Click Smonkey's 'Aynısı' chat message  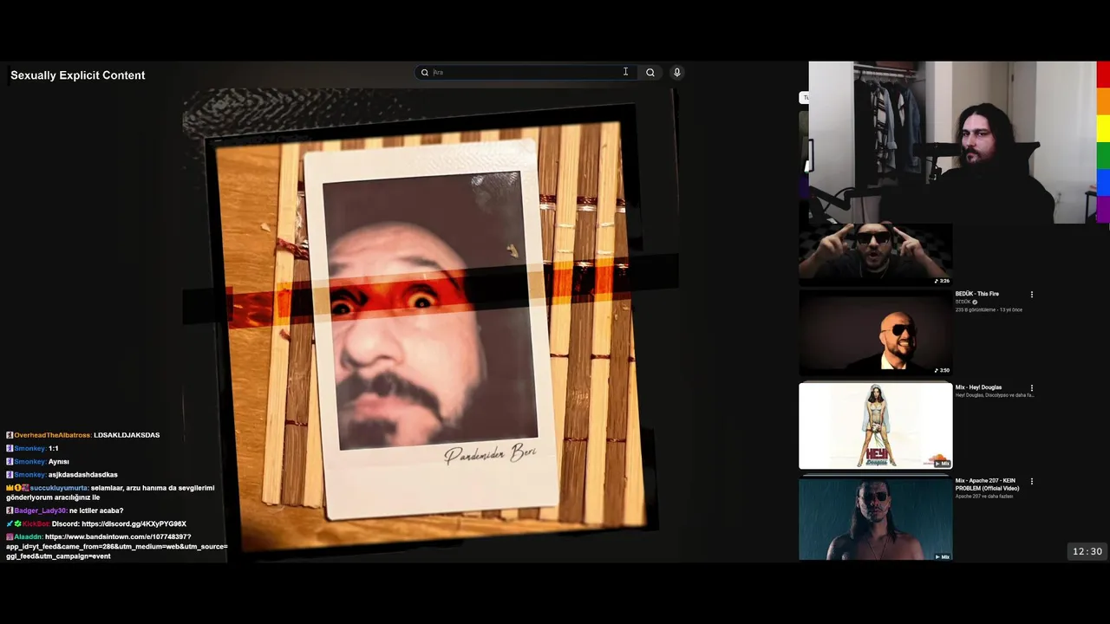[x=58, y=462]
